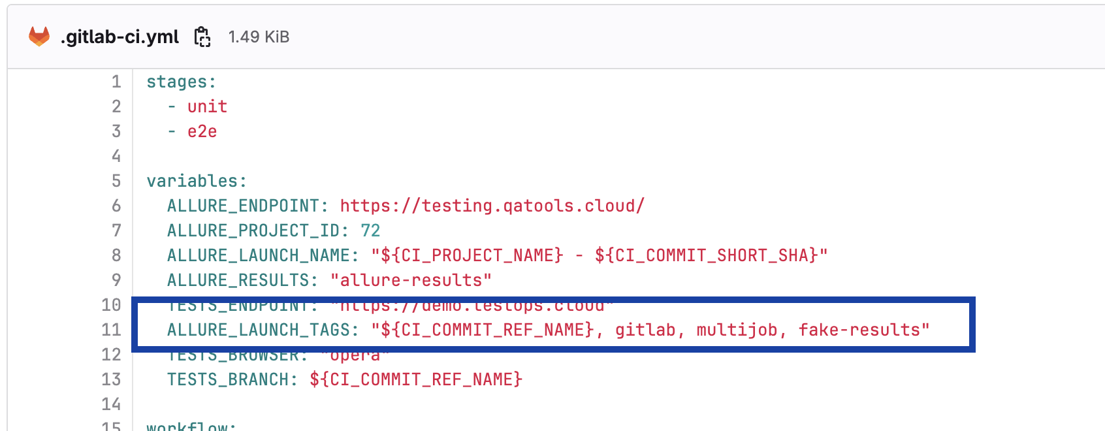Click the .gitlab-ci.yml file name
This screenshot has width=1105, height=431.
(x=120, y=37)
